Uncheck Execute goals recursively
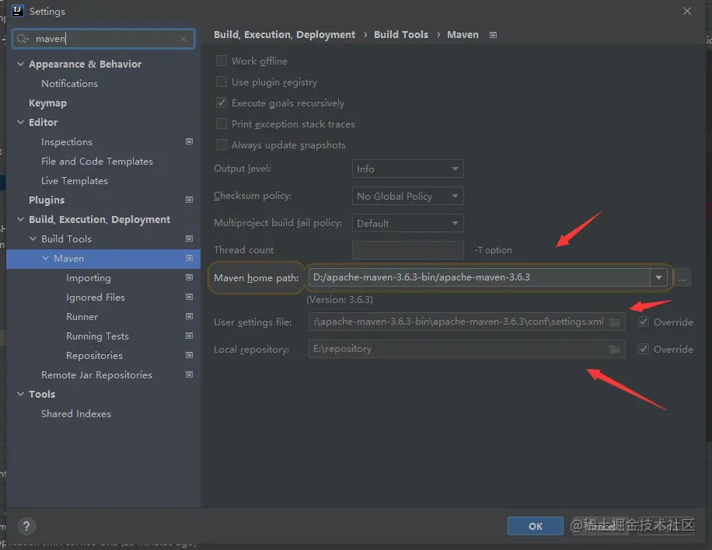 (221, 103)
